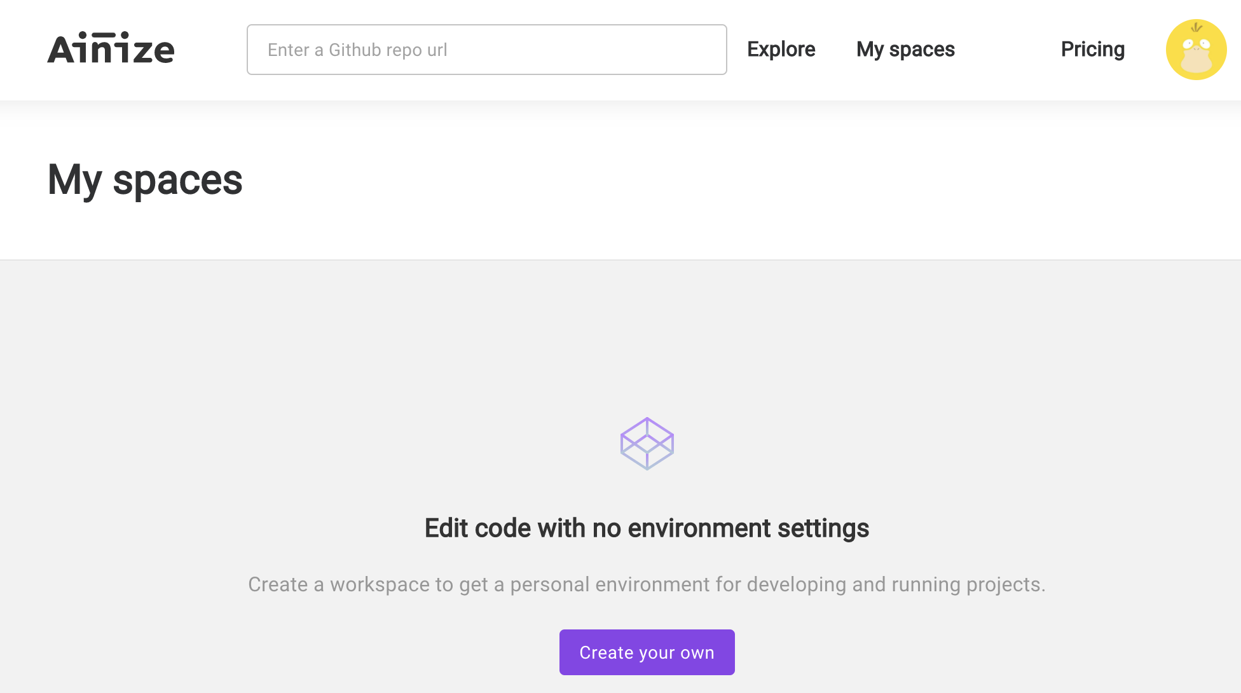
Task: Click the Pricing label on the right
Action: click(1092, 49)
